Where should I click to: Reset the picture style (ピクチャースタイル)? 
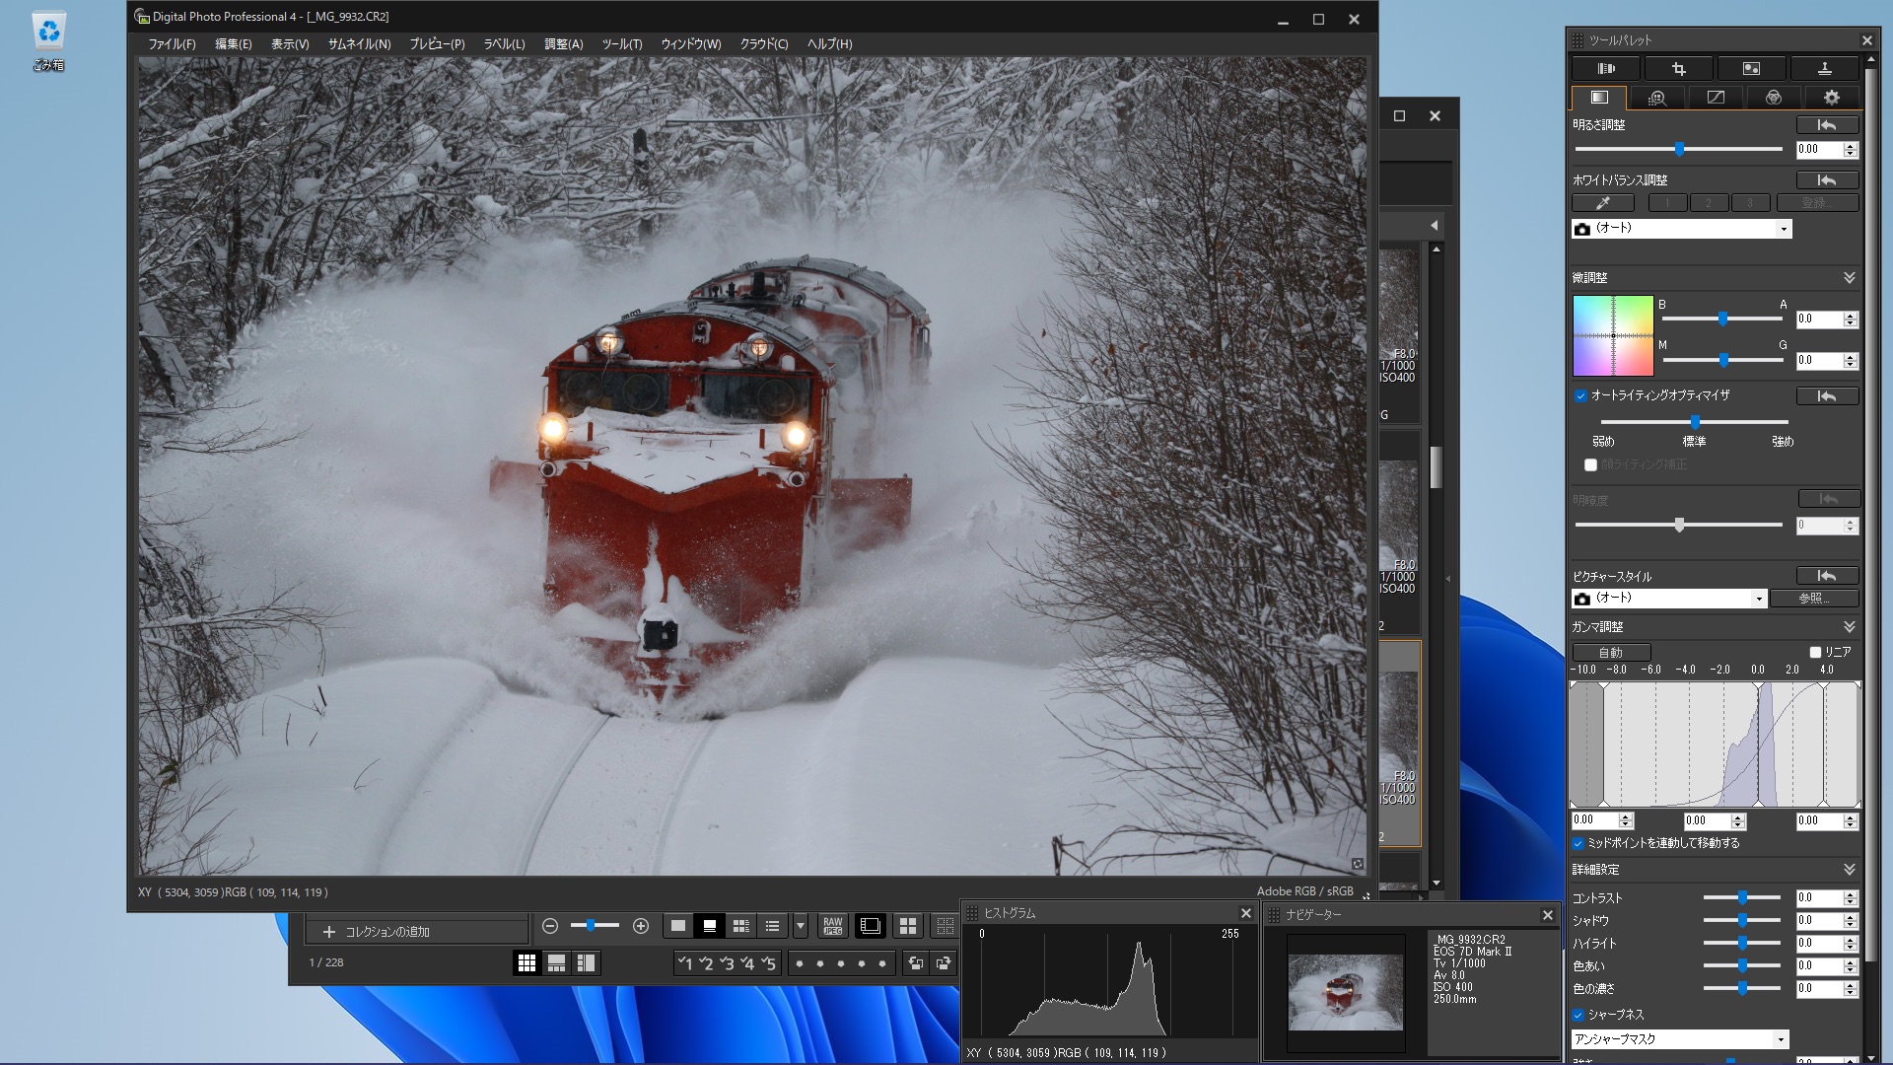(1827, 576)
